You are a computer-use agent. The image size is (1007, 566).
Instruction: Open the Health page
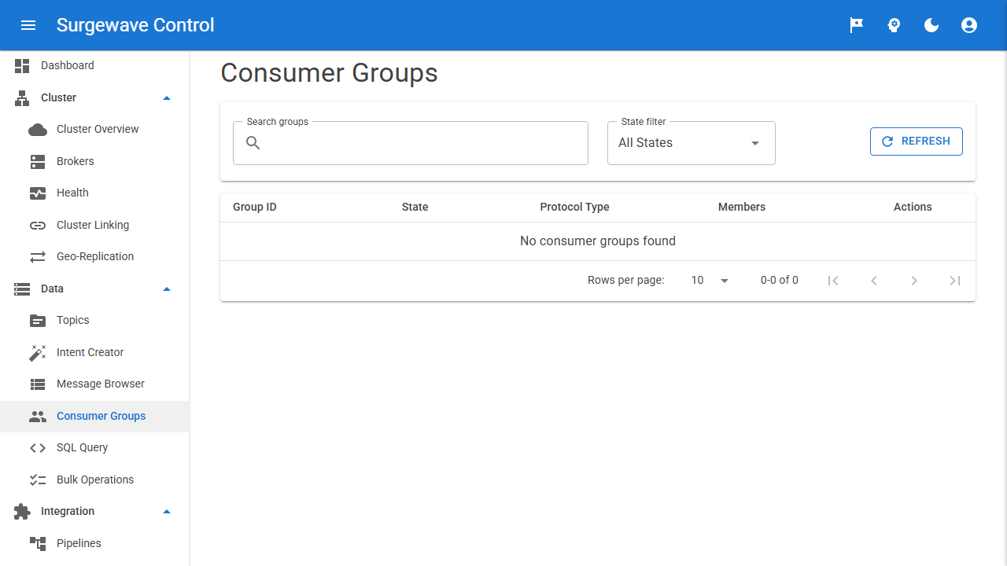(x=94, y=193)
